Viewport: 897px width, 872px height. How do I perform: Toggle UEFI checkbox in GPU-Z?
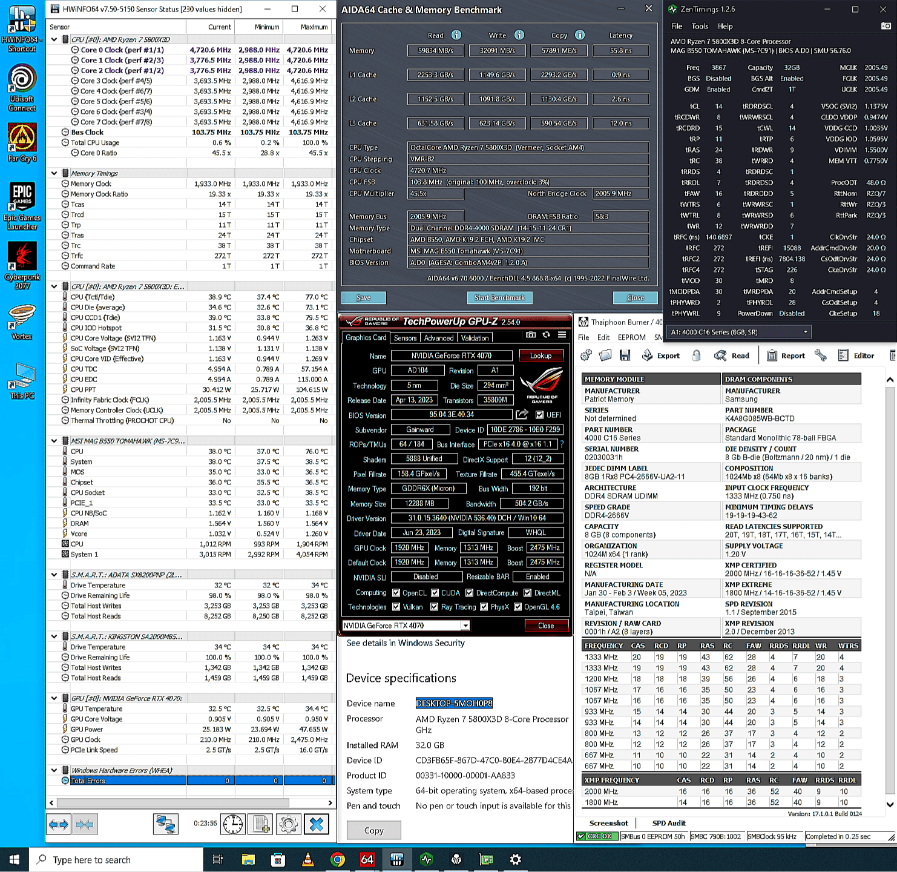(540, 415)
